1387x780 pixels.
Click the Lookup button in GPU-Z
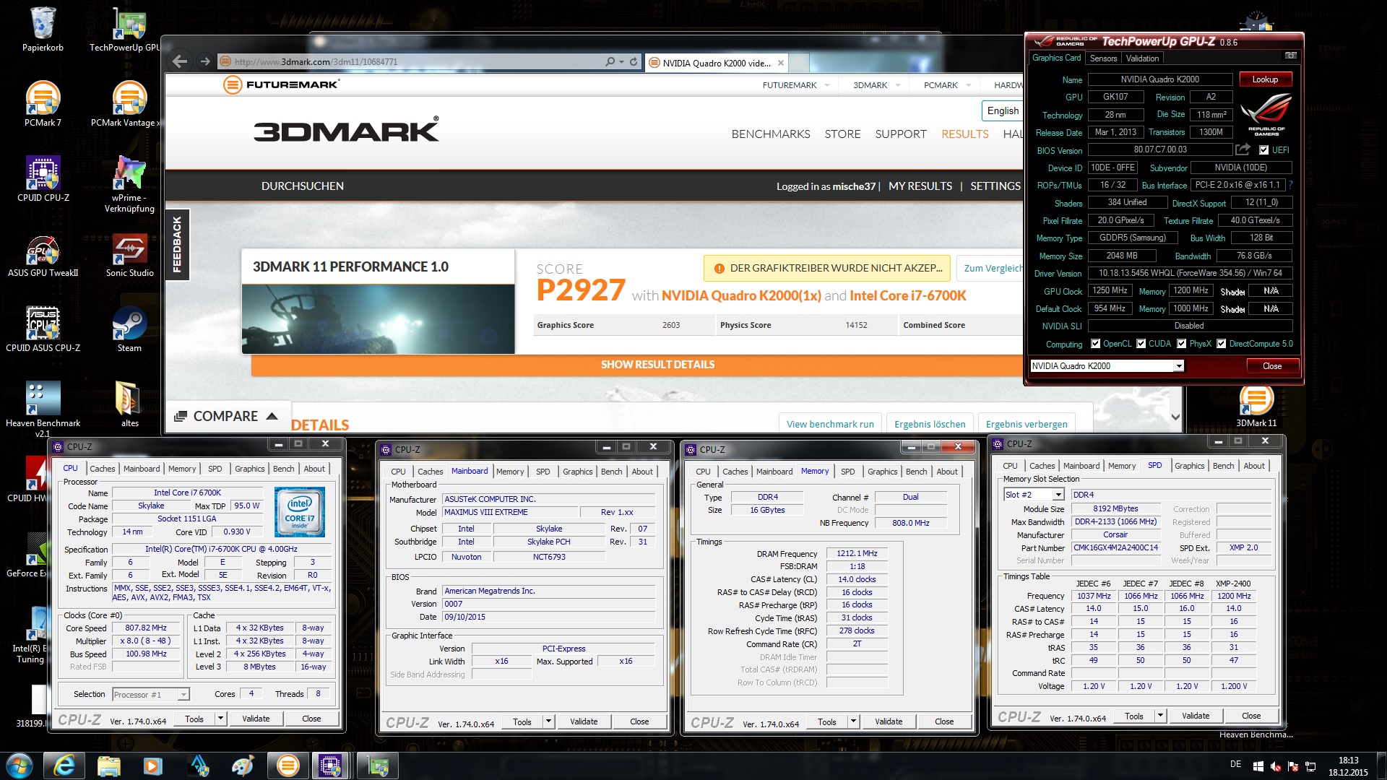[x=1265, y=79]
